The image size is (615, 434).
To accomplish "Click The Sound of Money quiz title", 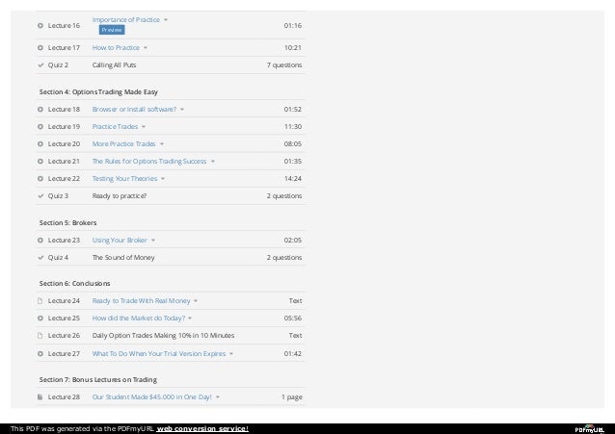I will pyautogui.click(x=123, y=257).
